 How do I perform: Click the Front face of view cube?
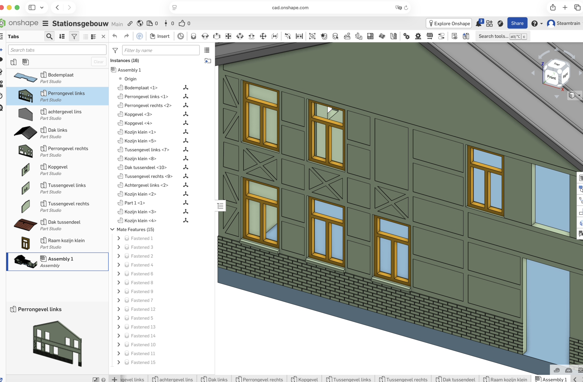pyautogui.click(x=551, y=77)
